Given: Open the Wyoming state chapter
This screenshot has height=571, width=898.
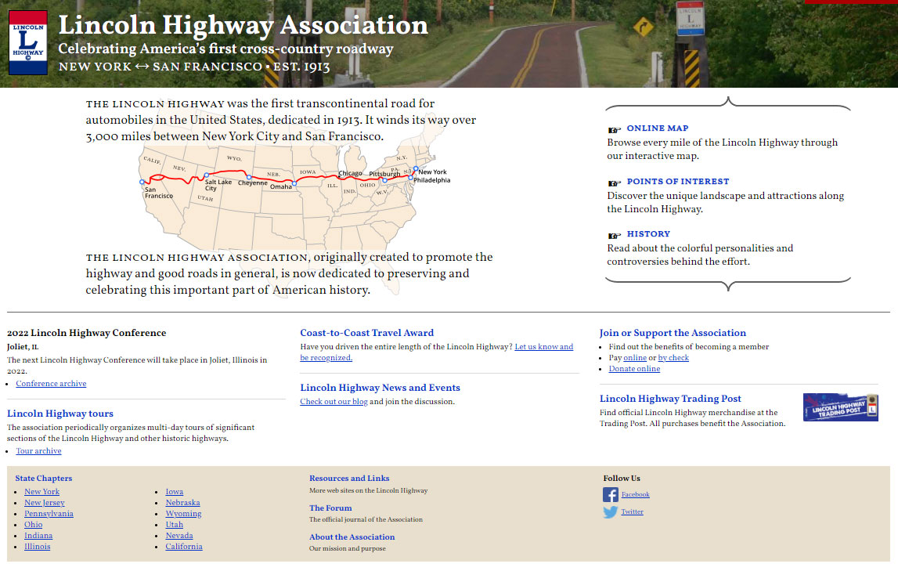Looking at the screenshot, I should 183,514.
